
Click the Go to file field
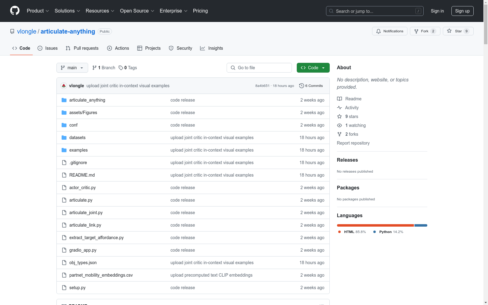pyautogui.click(x=259, y=68)
